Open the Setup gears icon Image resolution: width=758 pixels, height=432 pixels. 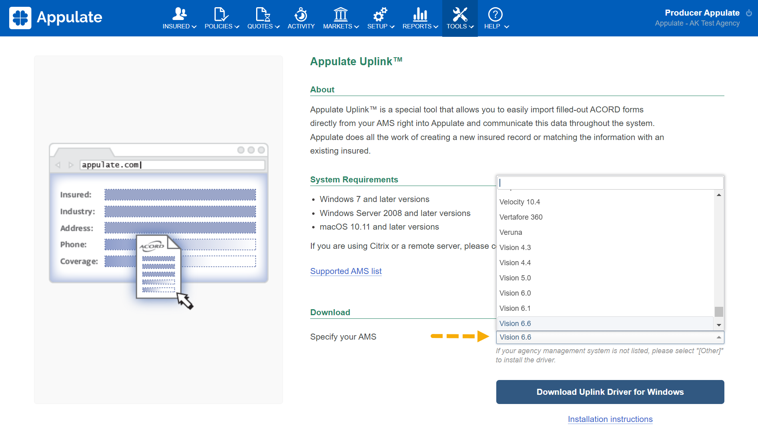click(380, 14)
